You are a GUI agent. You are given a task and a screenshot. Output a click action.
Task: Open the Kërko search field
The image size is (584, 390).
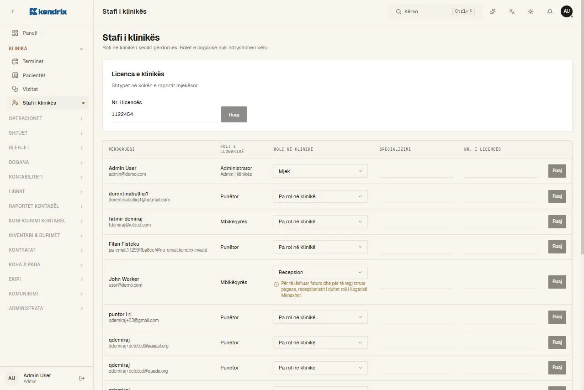point(435,11)
